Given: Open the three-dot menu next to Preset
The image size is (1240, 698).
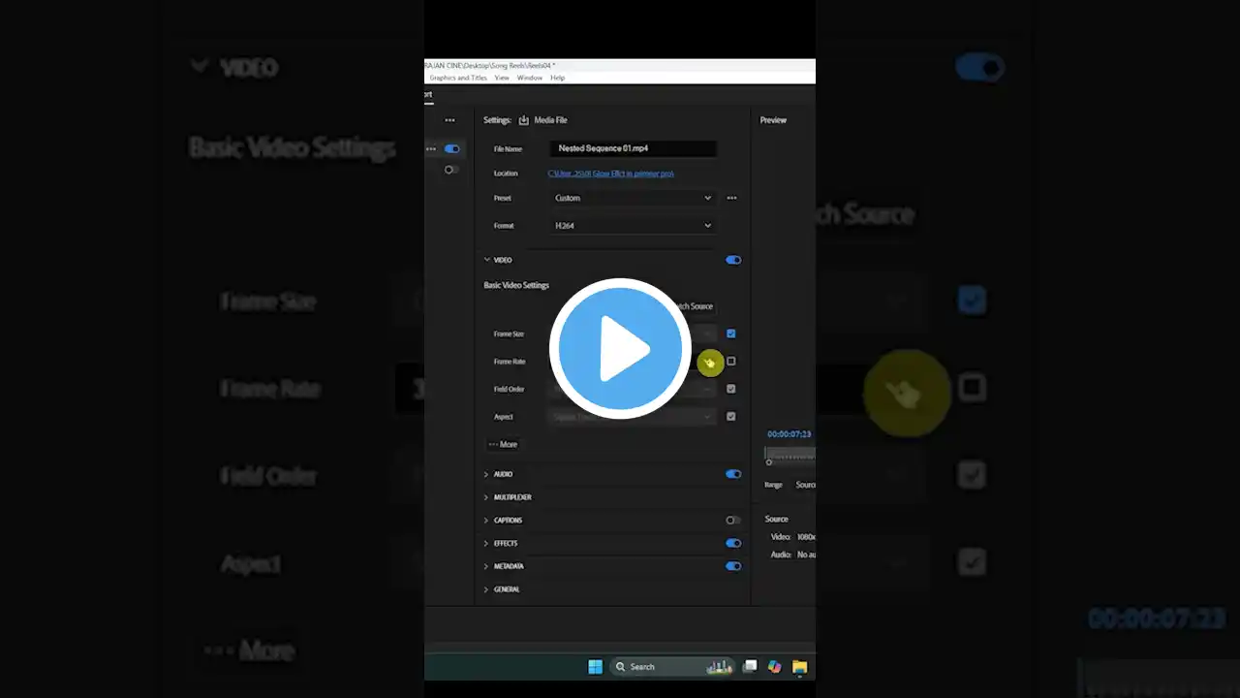Looking at the screenshot, I should point(731,198).
